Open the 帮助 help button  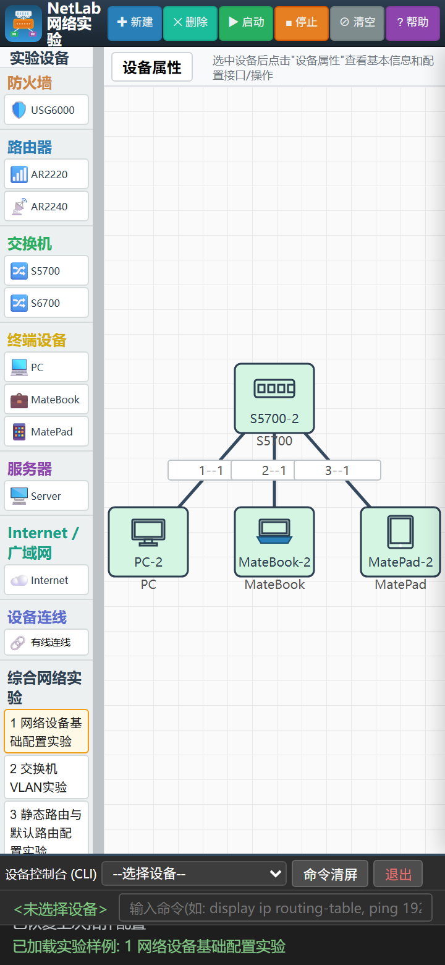click(x=413, y=23)
